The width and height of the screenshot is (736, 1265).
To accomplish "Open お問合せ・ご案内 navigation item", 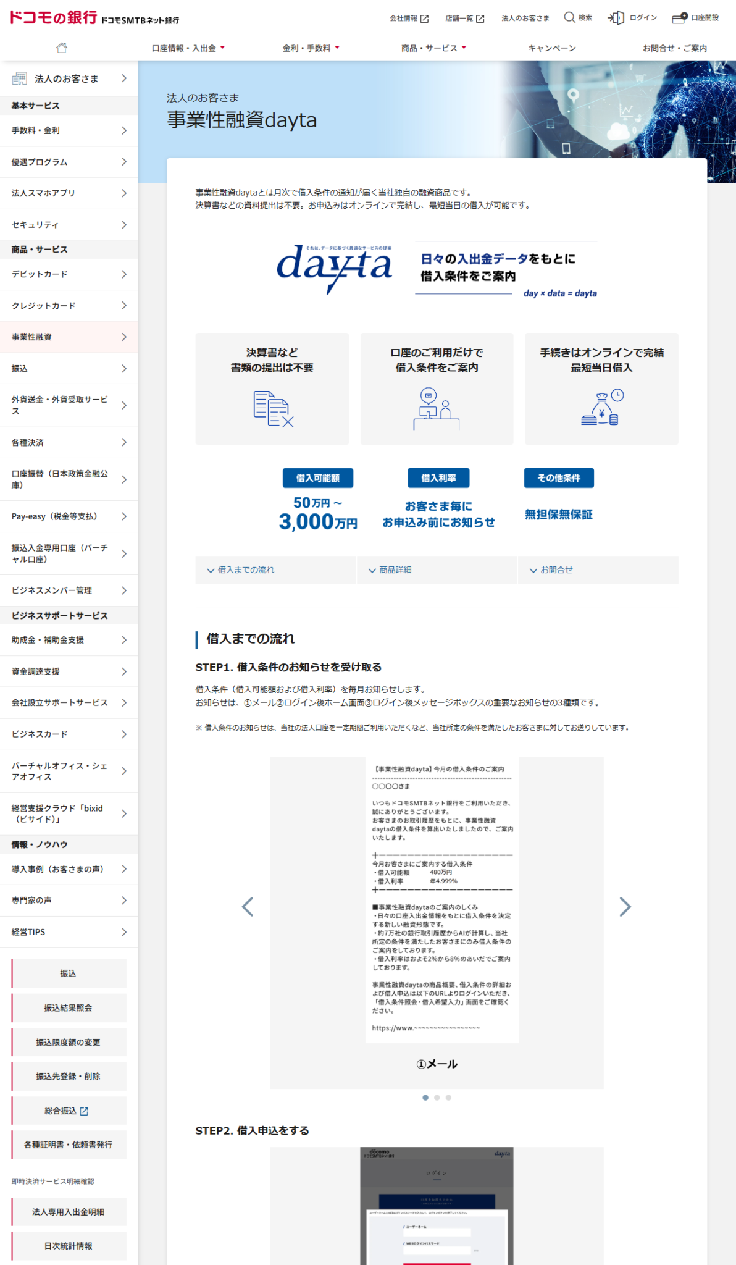I will [x=675, y=48].
